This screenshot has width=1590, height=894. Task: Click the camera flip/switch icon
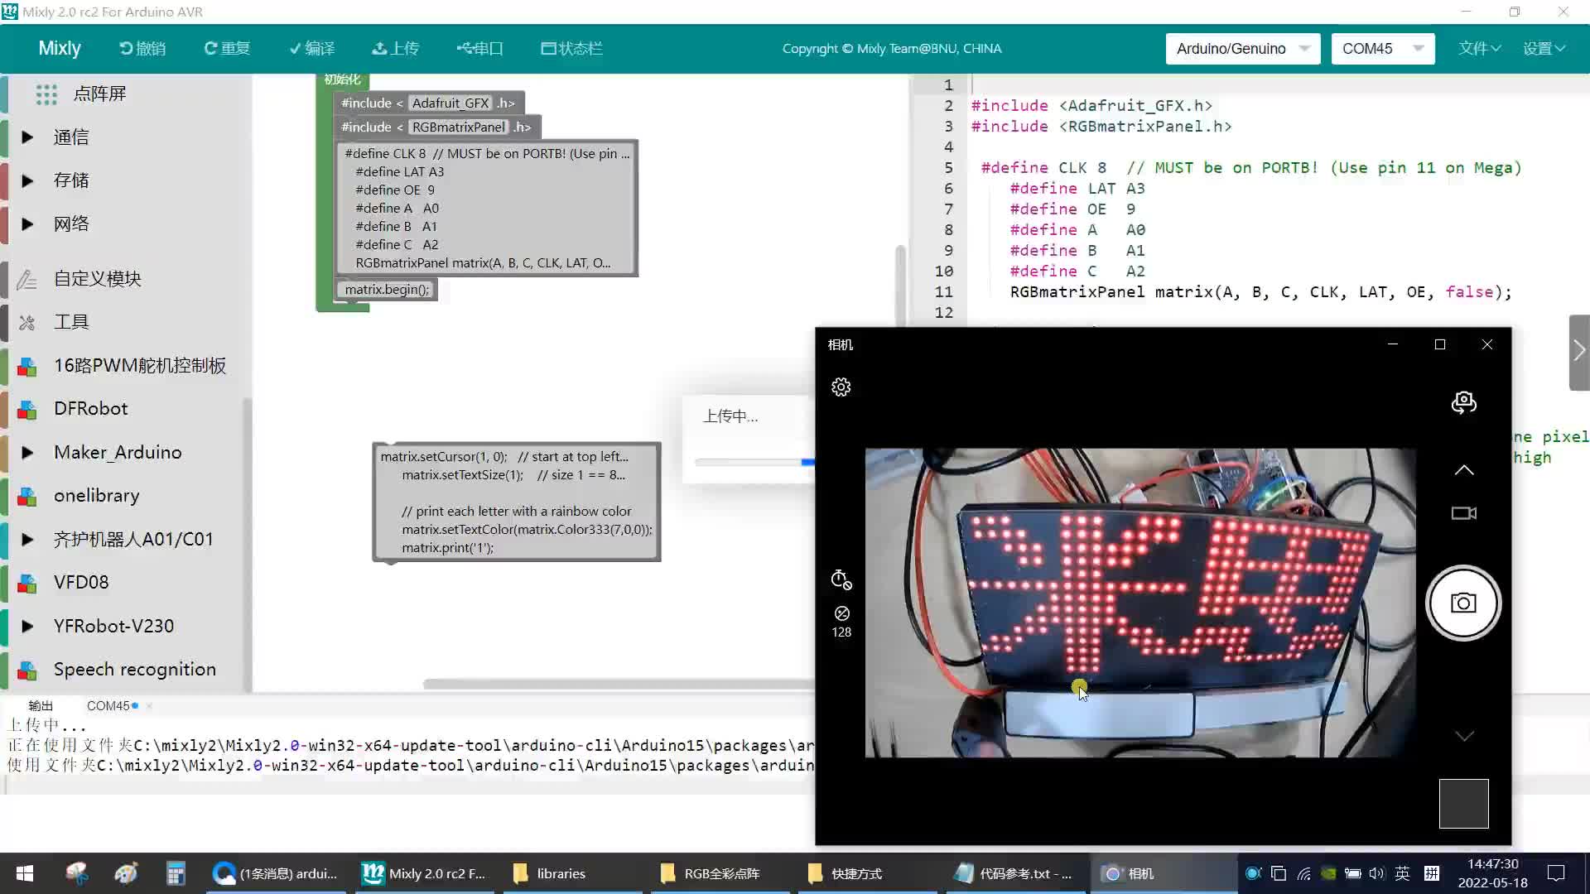[x=1464, y=403]
